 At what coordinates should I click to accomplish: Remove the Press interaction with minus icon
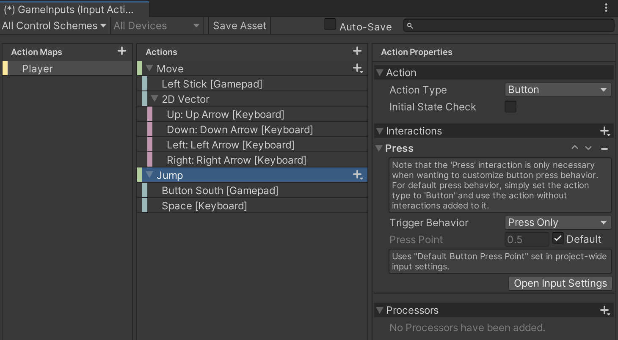604,148
